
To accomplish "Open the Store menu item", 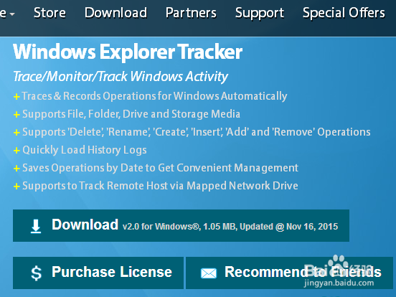I will [x=49, y=13].
